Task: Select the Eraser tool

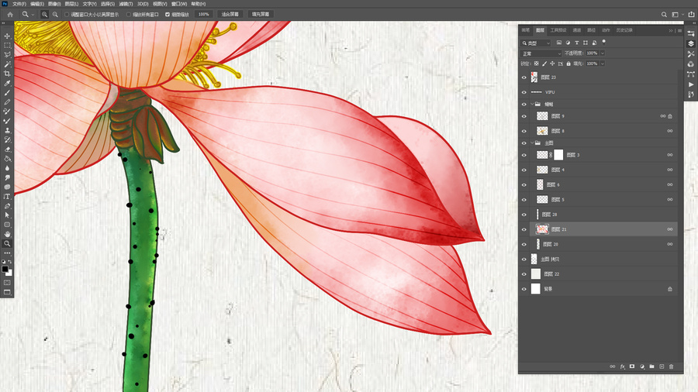Action: (x=7, y=150)
